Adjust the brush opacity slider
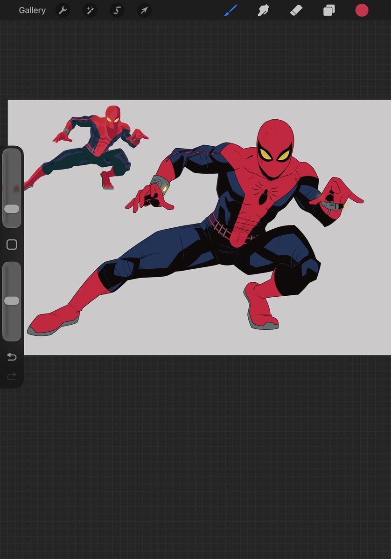The height and width of the screenshot is (559, 391). click(x=12, y=301)
